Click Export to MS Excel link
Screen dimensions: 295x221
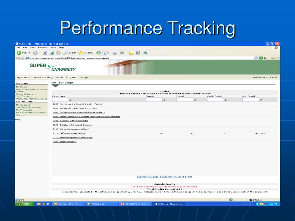coord(148,177)
